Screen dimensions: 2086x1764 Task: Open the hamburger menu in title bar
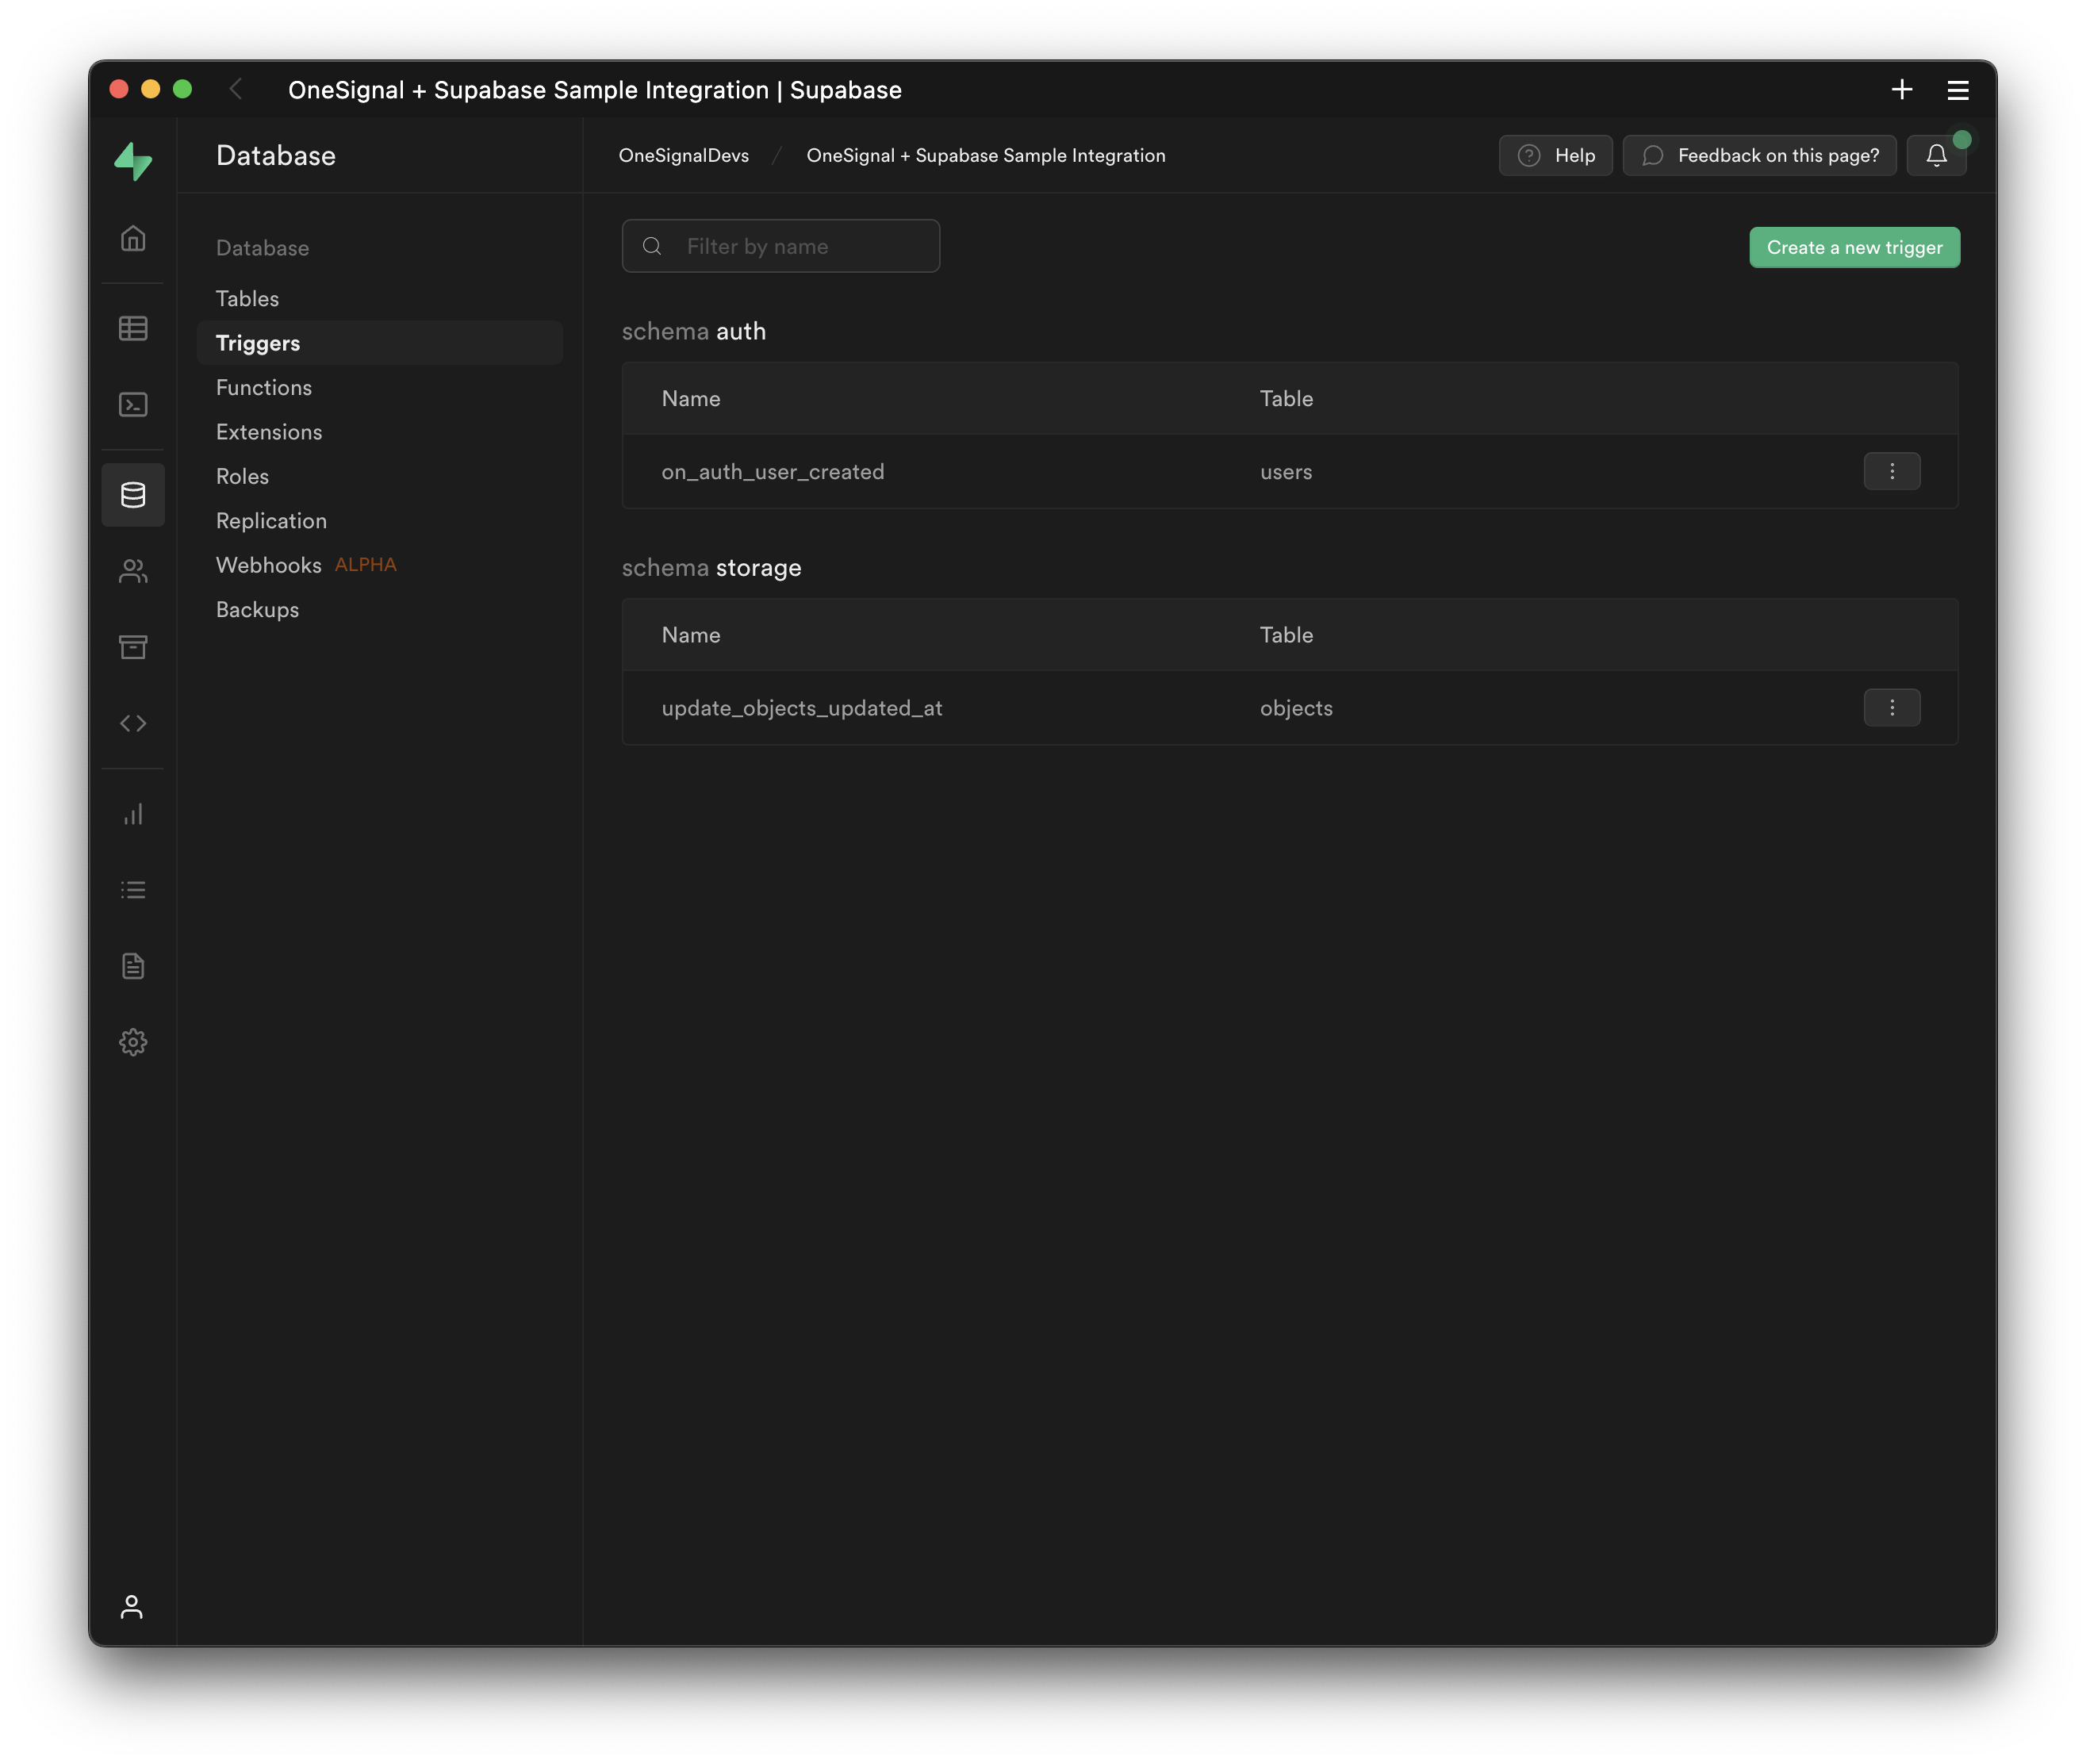(x=1957, y=90)
